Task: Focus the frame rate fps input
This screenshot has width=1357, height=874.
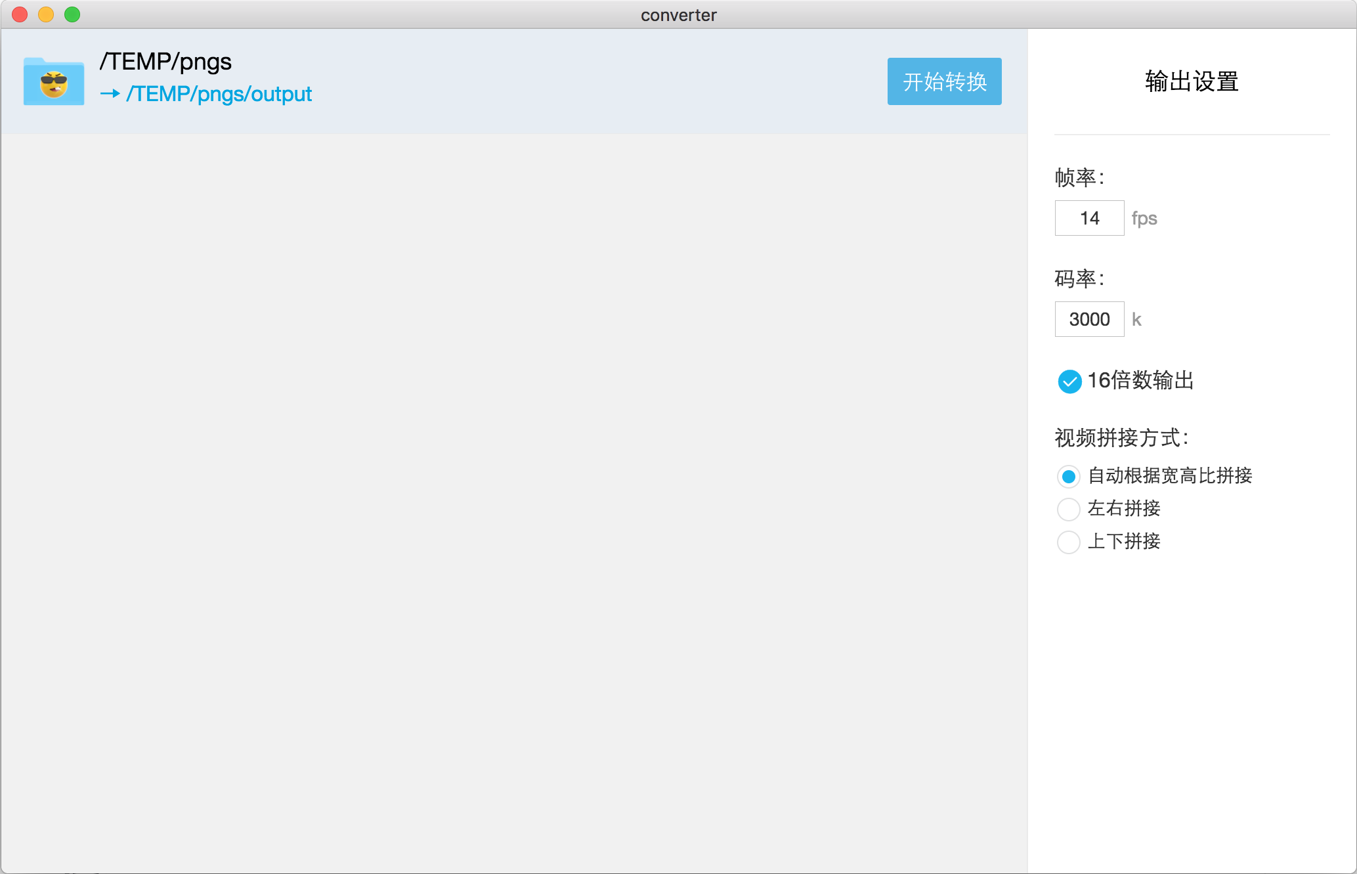Action: pos(1089,218)
